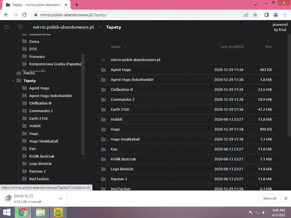Image resolution: width=291 pixels, height=218 pixels.
Task: Open Kao folder in file list
Action: (186, 149)
